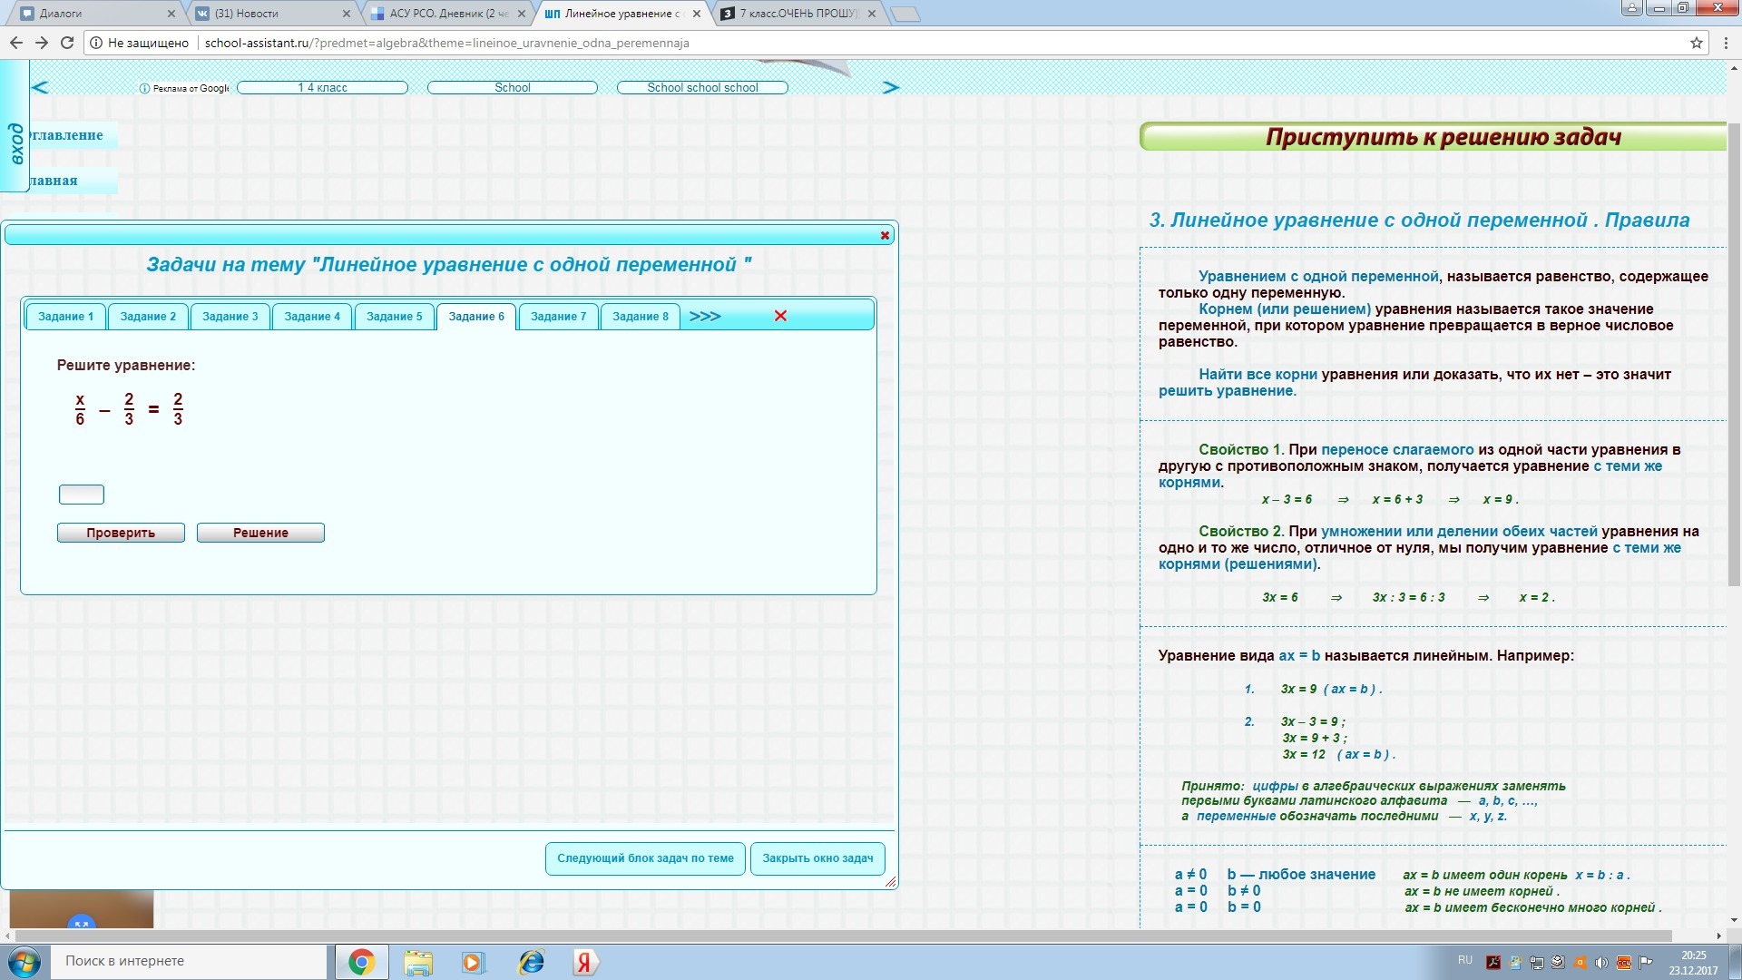Click the browser reload page icon

coord(67,43)
